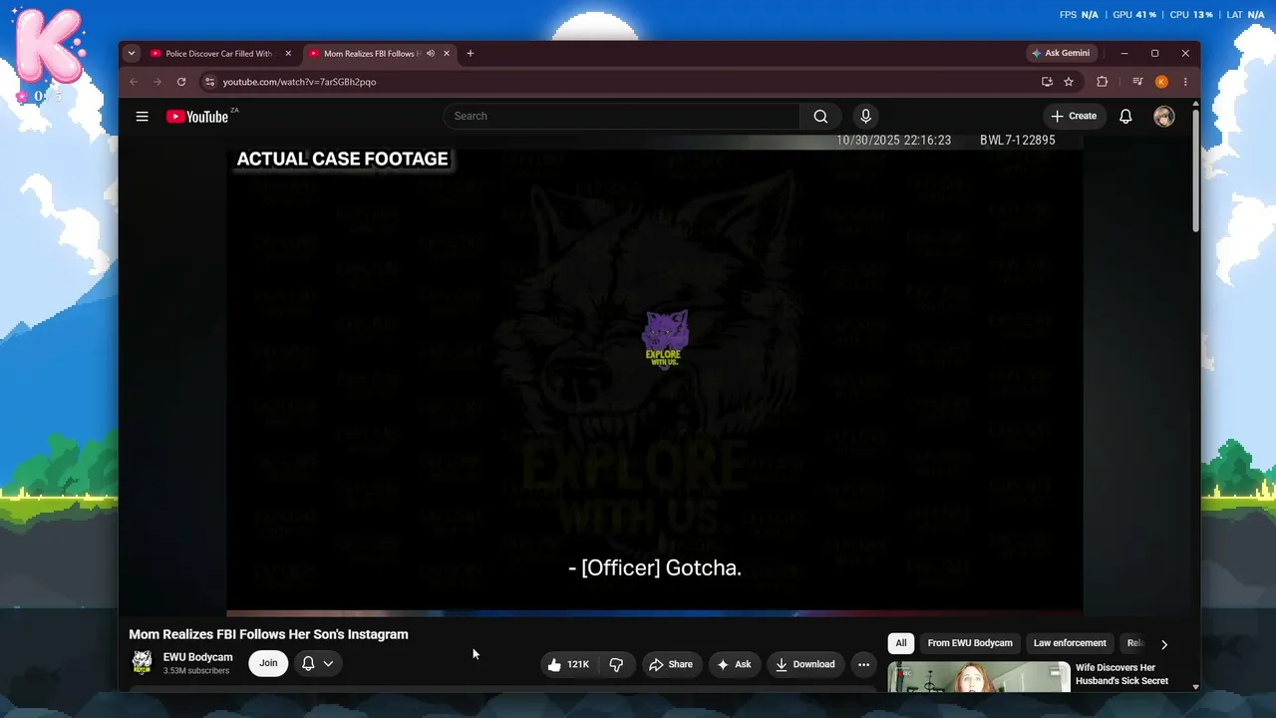Go forward in browser history

pos(158,82)
